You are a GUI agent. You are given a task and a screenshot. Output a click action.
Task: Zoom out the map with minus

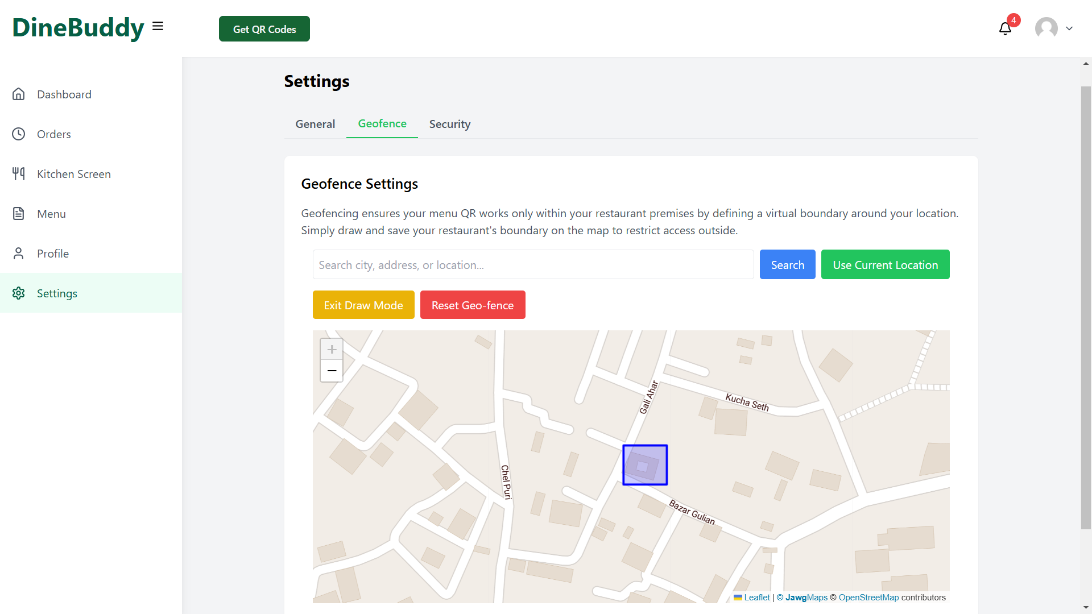click(332, 371)
